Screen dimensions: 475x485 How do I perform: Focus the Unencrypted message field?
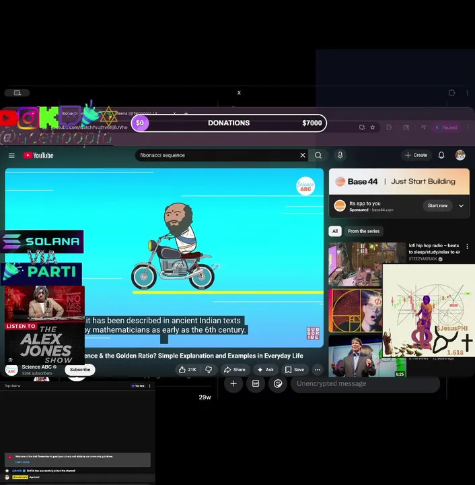(365, 383)
